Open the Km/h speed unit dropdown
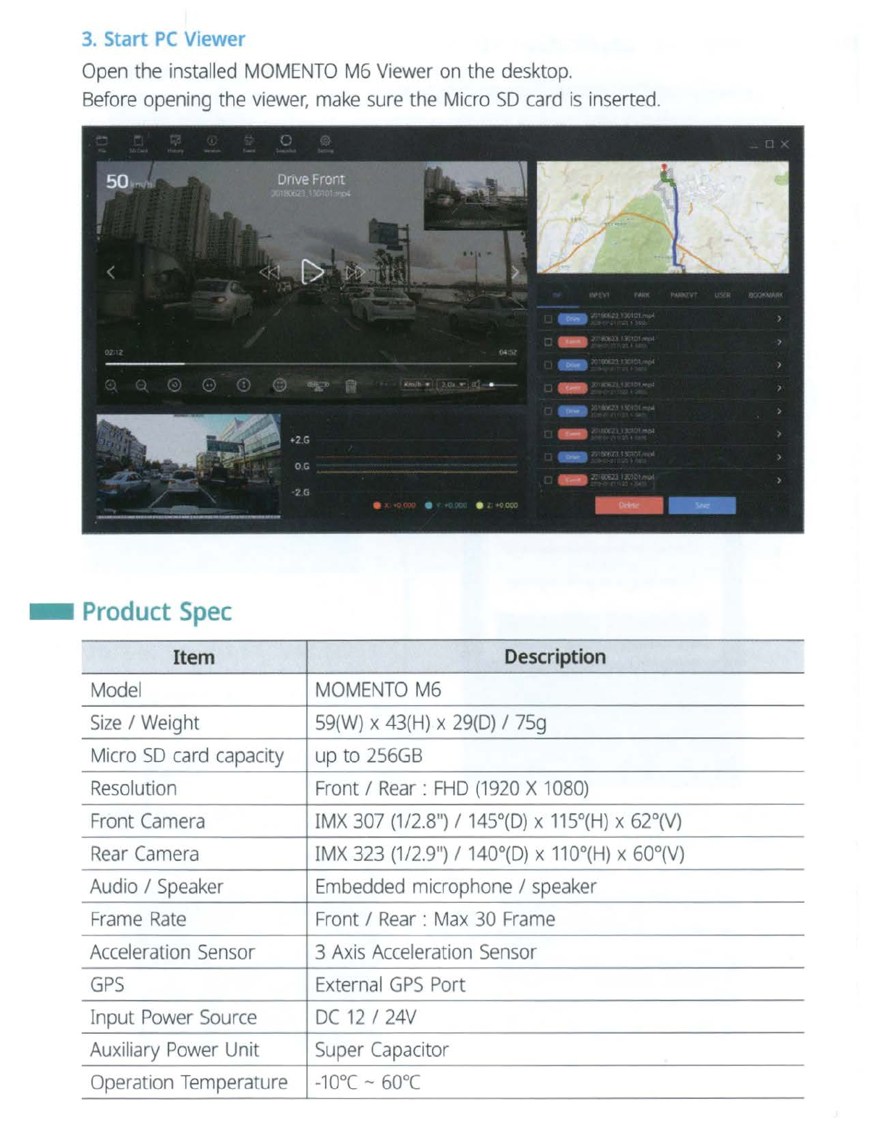The image size is (886, 1146). pyautogui.click(x=418, y=384)
